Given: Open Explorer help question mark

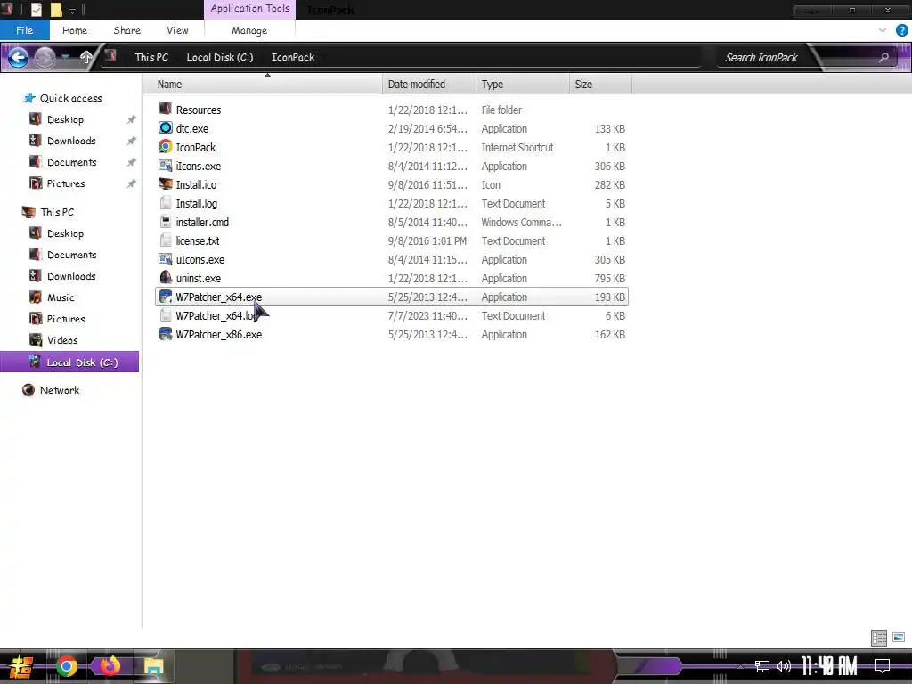Looking at the screenshot, I should [901, 30].
